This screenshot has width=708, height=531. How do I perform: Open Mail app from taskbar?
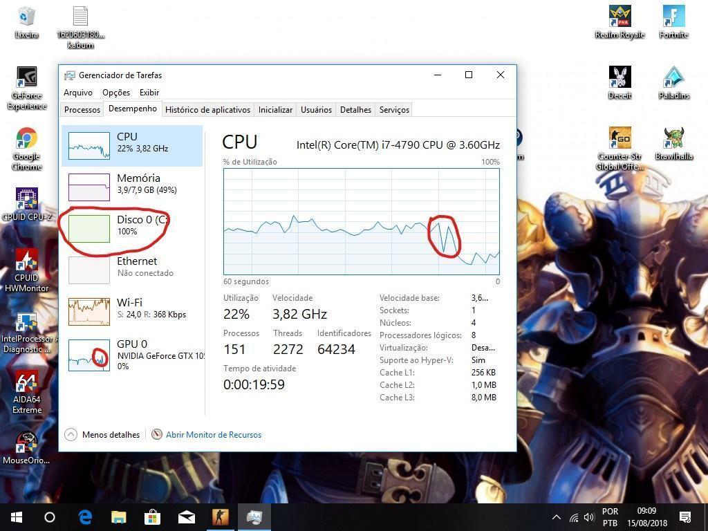(x=187, y=517)
